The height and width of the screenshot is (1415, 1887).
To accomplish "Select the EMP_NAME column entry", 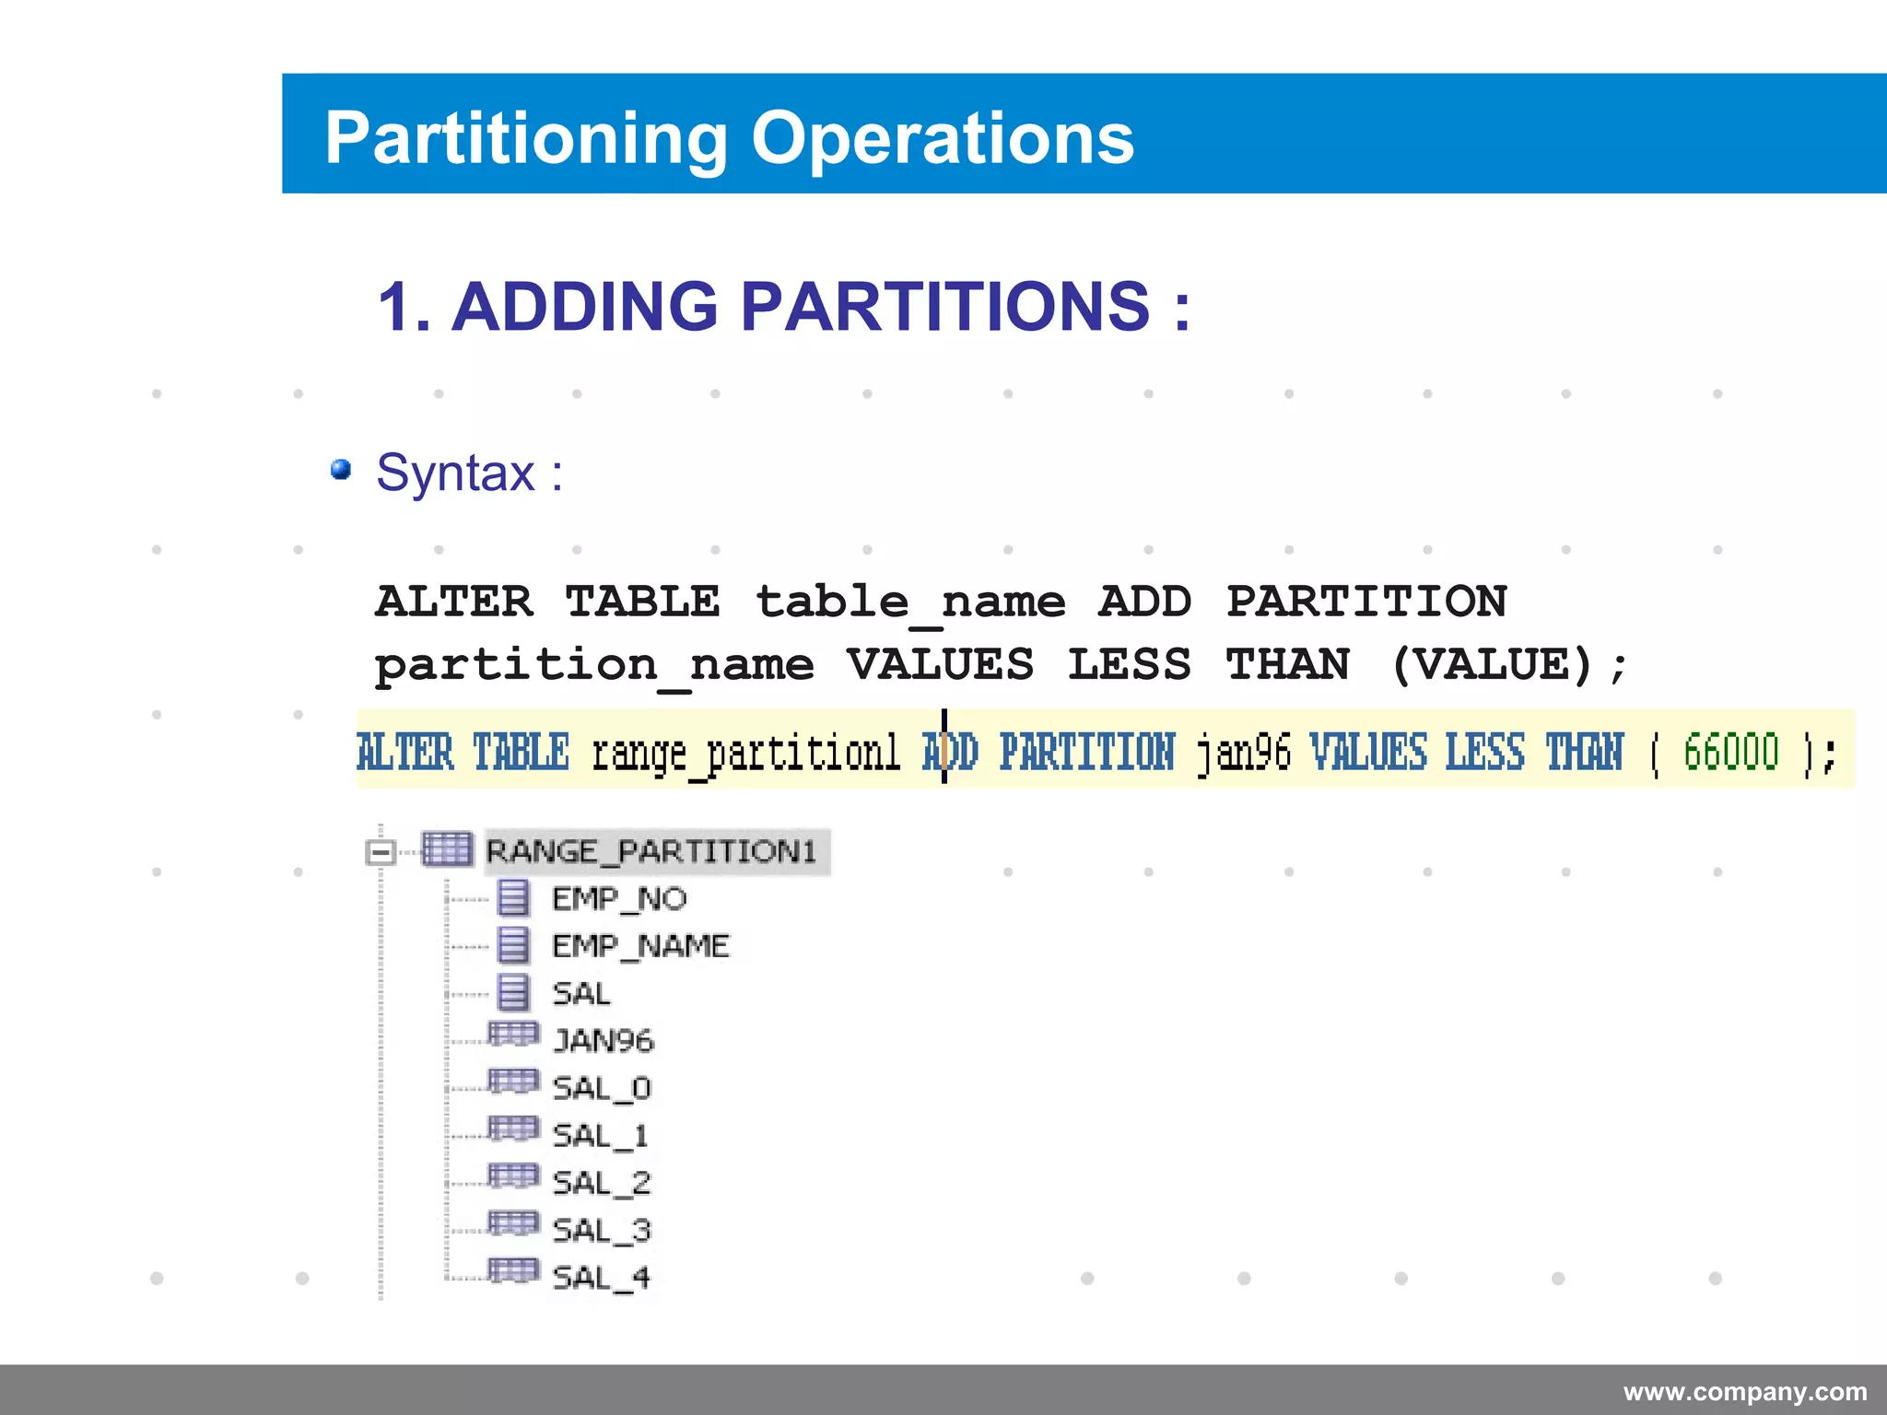I will point(640,946).
